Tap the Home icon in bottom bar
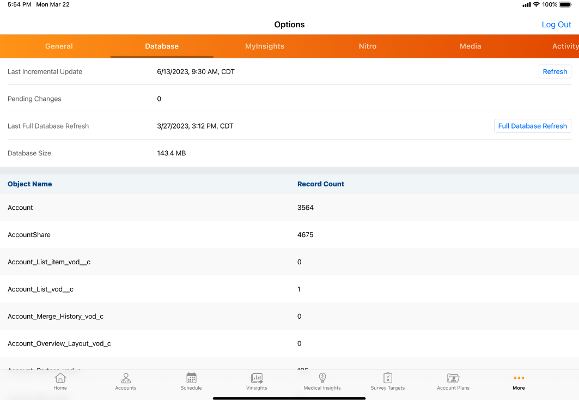The height and width of the screenshot is (400, 579). [x=60, y=378]
